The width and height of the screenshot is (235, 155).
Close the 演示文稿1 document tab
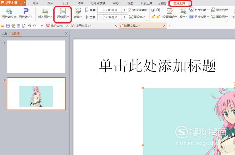pos(116,26)
